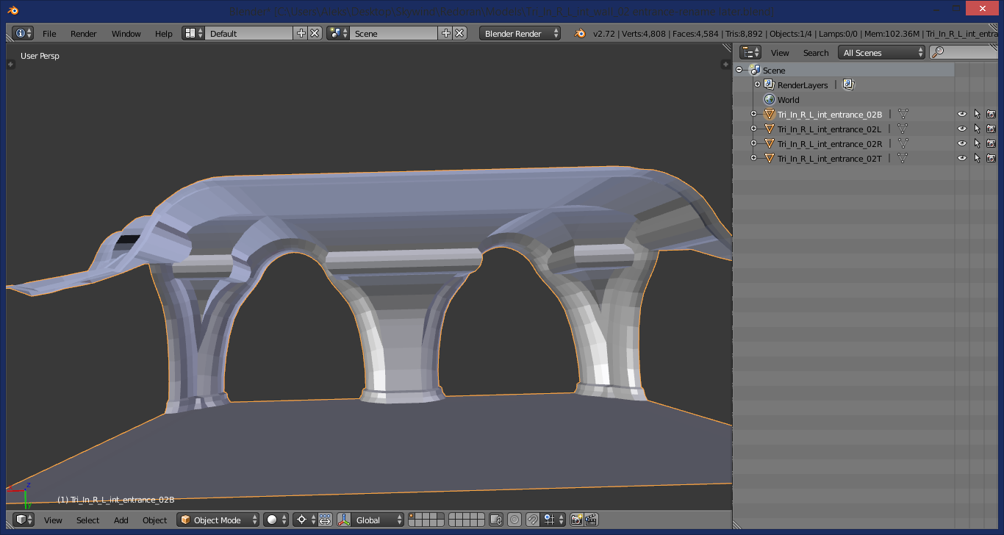This screenshot has height=535, width=1004.
Task: Expand Tri_In_R_L_int_entrance_02R in the outliner
Action: tap(753, 143)
